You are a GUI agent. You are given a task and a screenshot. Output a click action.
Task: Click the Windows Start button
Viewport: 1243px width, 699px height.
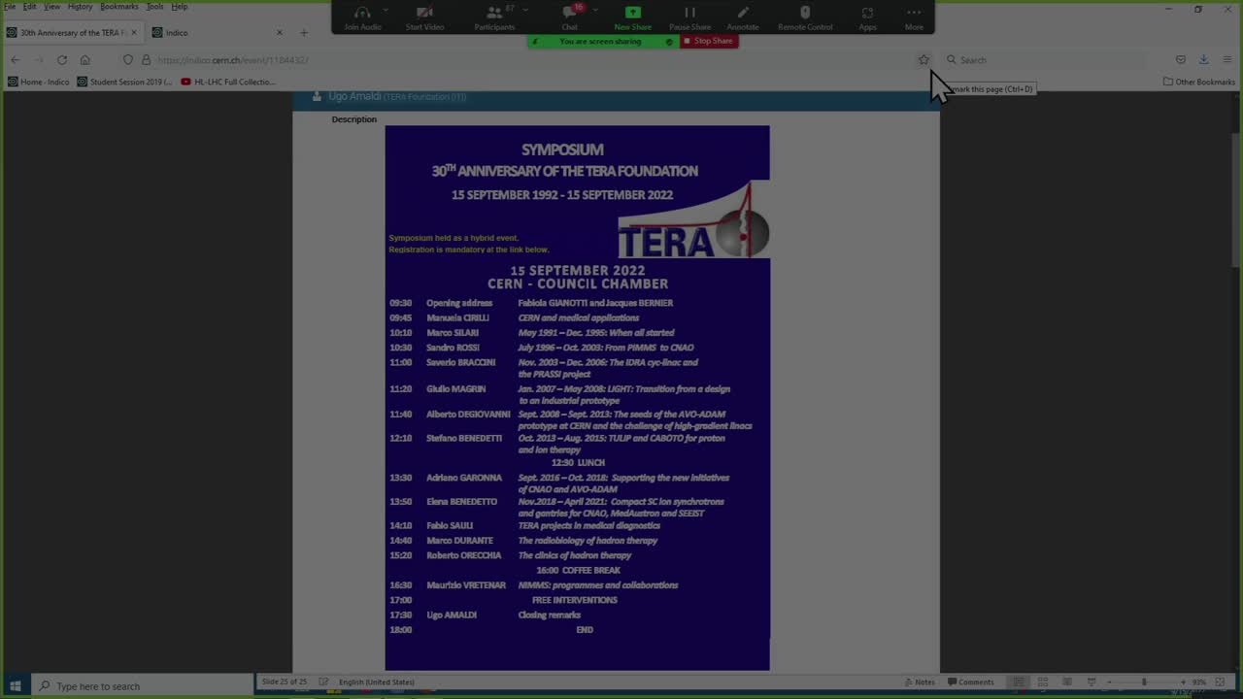pyautogui.click(x=15, y=685)
